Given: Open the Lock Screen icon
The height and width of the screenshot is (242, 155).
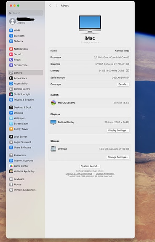Looking at the screenshot, I should point(11,137).
